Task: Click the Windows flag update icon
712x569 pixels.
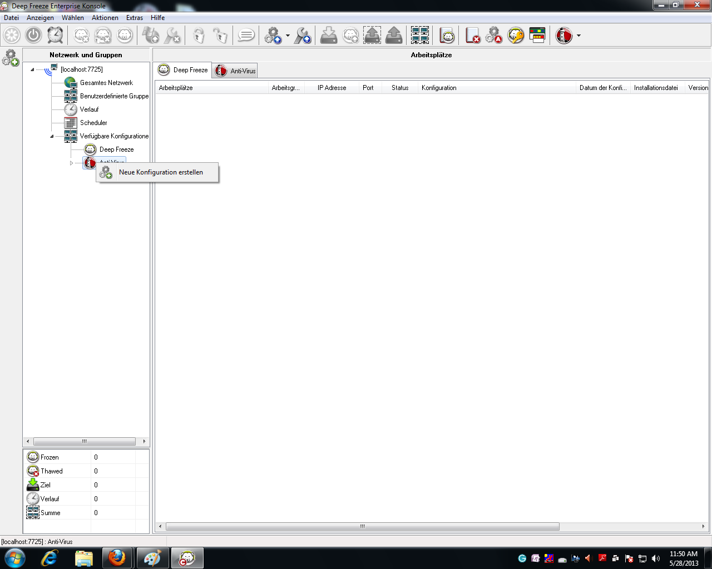Action: click(x=151, y=36)
